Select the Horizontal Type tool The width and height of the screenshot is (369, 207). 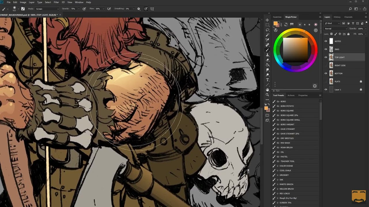pyautogui.click(x=267, y=80)
